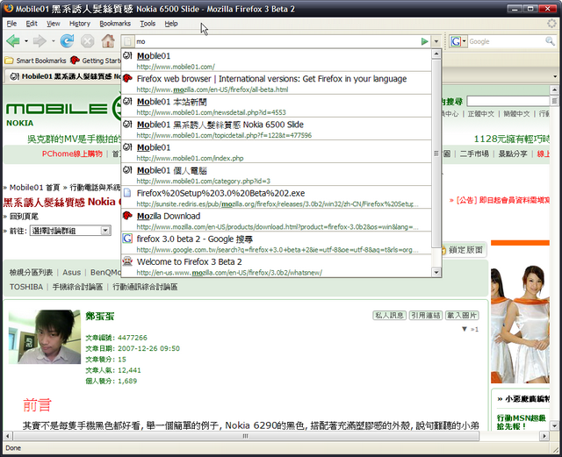Select the Mobile01 Nokia 6500 tab
Viewport: 562px width, 457px height.
pyautogui.click(x=63, y=76)
